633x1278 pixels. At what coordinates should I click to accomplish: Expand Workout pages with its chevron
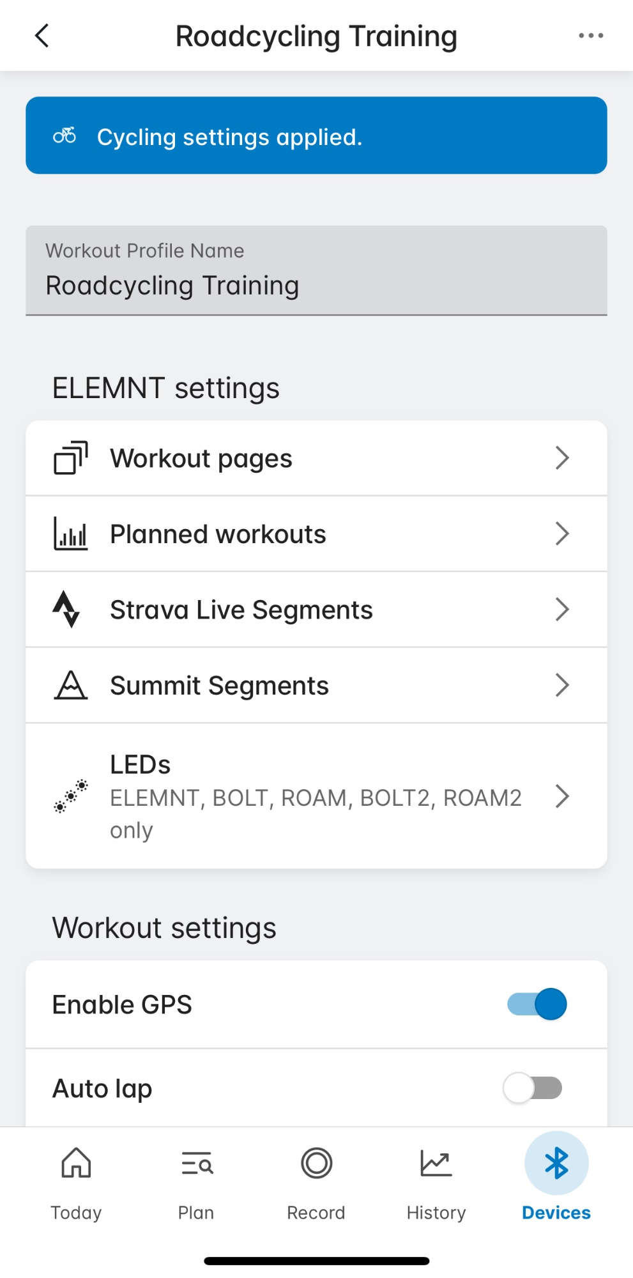point(562,458)
